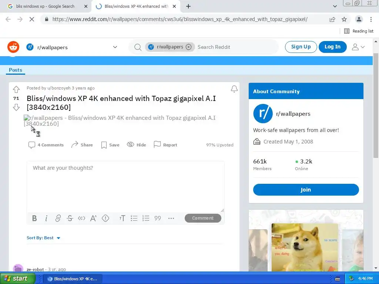Click the Log In button
379x284 pixels.
pyautogui.click(x=333, y=47)
